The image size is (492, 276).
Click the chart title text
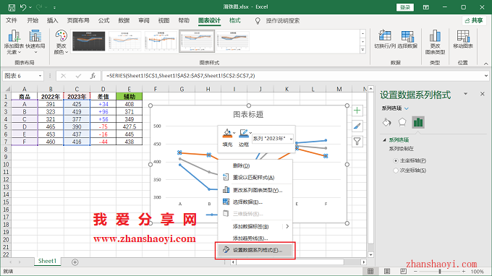pos(248,115)
